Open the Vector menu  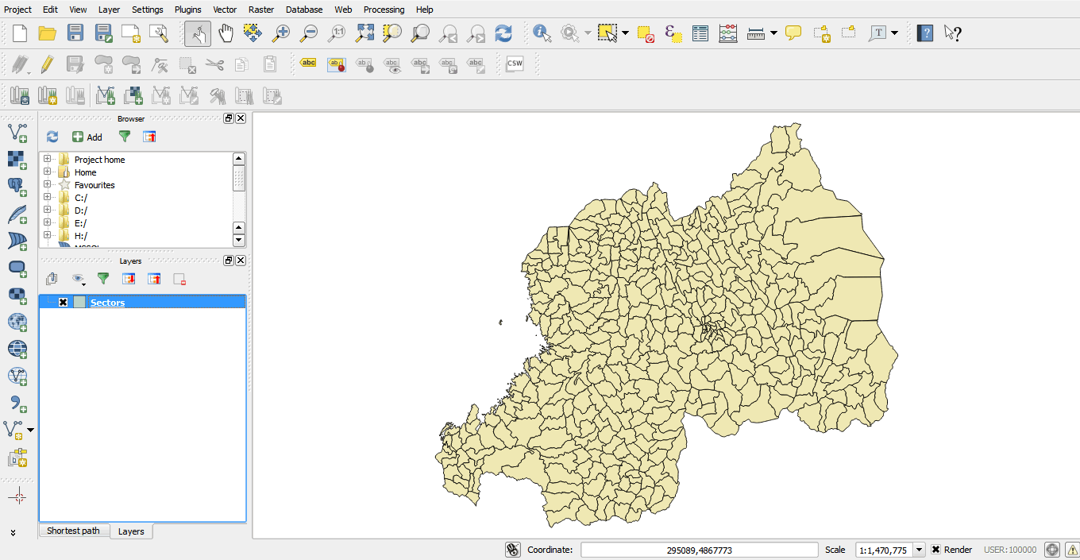click(225, 10)
